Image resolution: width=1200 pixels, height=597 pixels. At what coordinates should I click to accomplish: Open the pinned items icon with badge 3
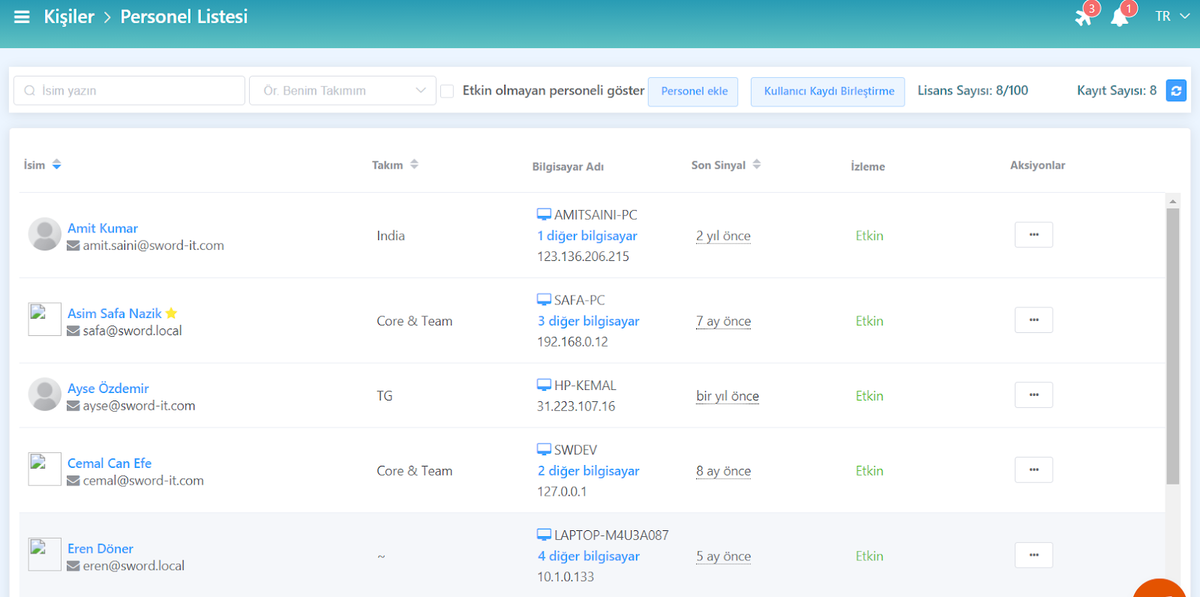coord(1084,16)
